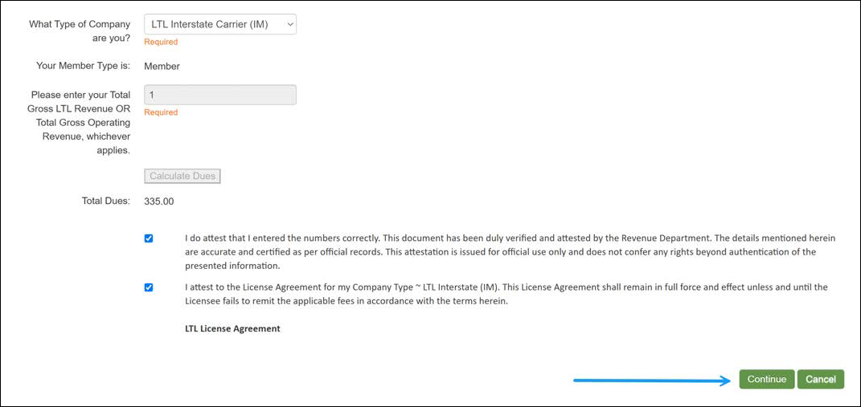
Task: Click the Required note under revenue field
Action: (x=161, y=112)
